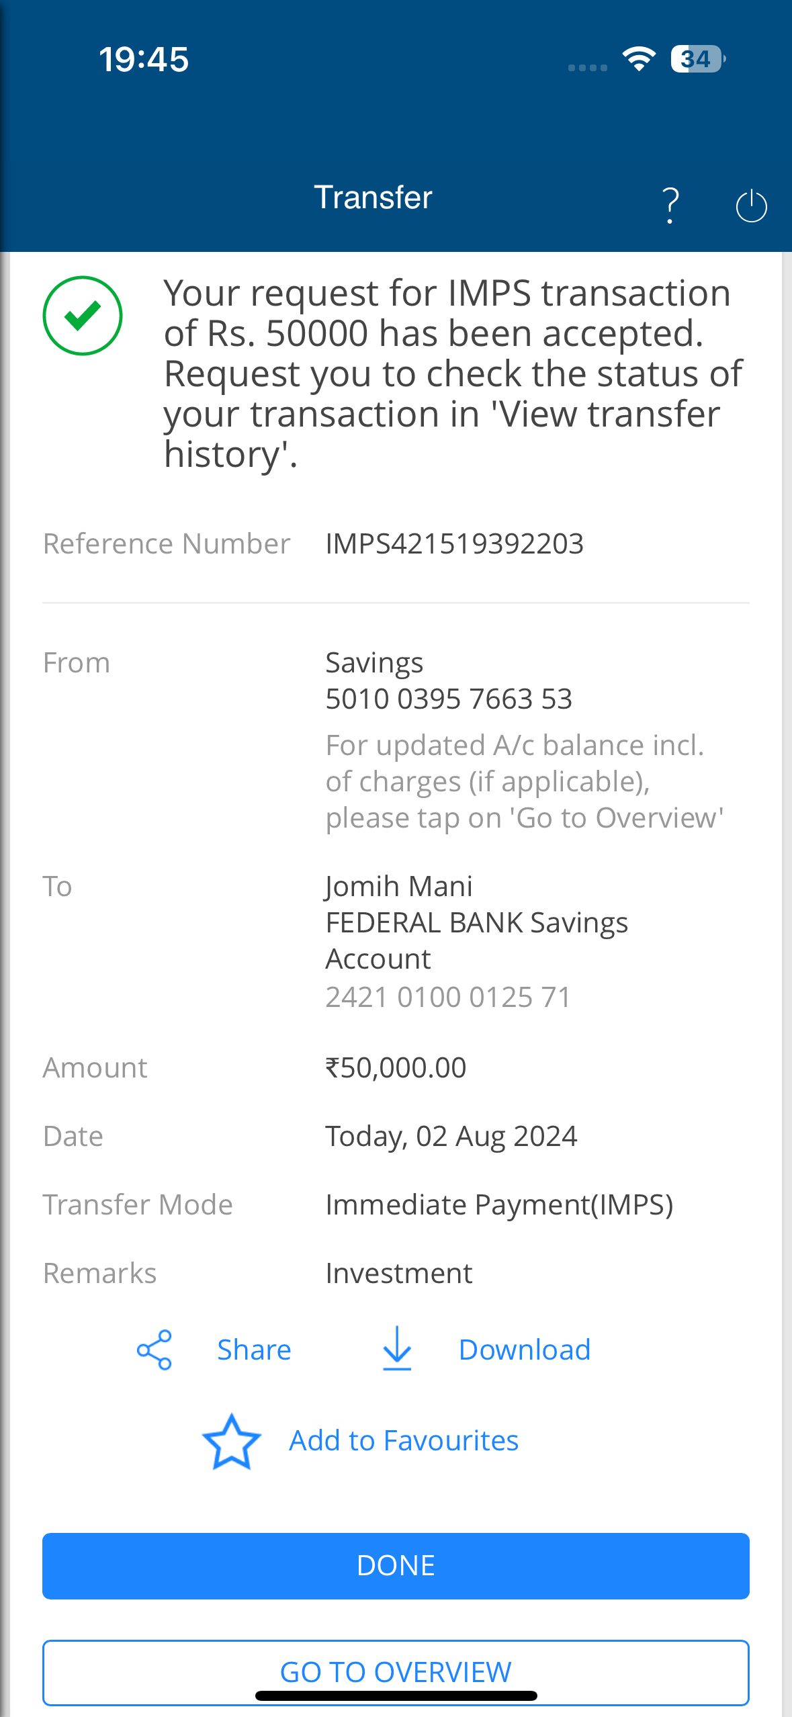Tap the share icon

pyautogui.click(x=155, y=1350)
